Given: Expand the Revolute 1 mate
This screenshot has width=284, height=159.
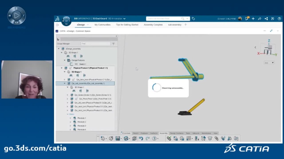Looking at the screenshot, I should 70,118.
